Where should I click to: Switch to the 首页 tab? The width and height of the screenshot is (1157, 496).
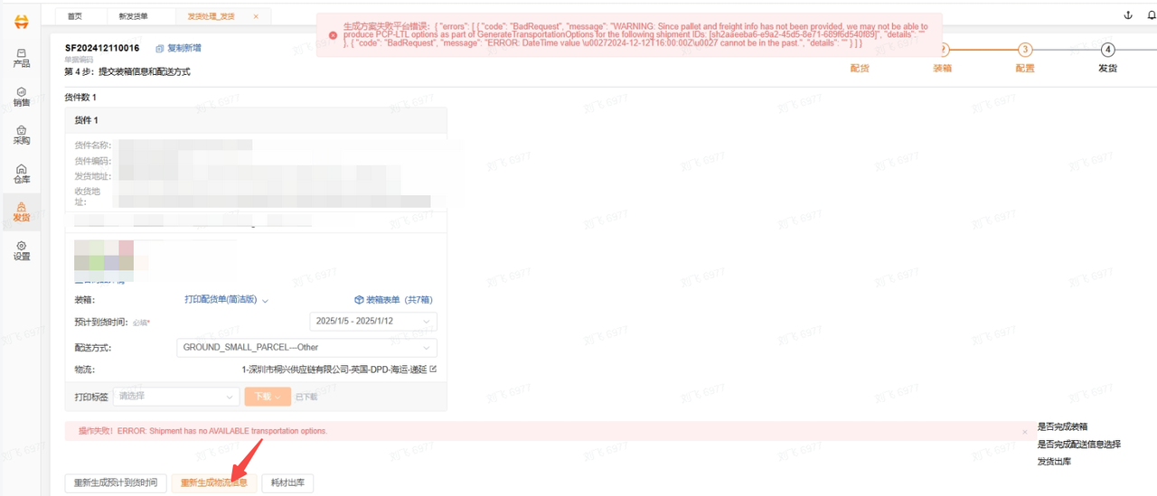(x=75, y=16)
